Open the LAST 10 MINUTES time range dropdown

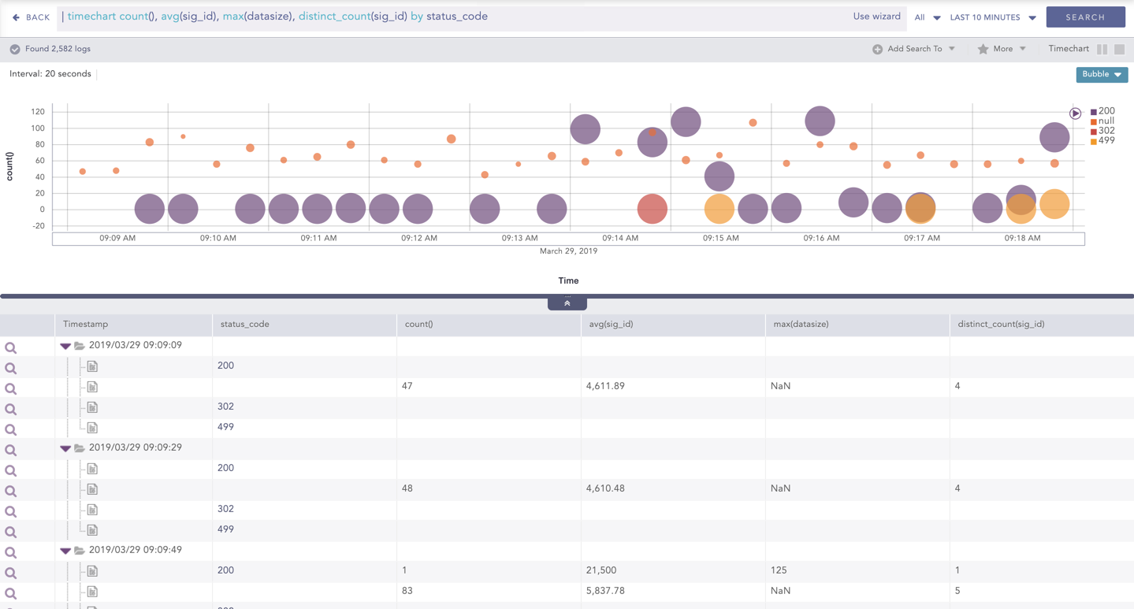pyautogui.click(x=992, y=17)
